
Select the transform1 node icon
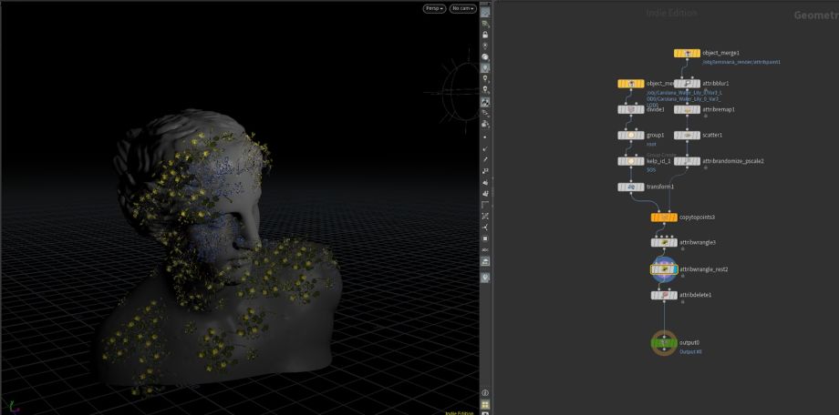click(631, 187)
